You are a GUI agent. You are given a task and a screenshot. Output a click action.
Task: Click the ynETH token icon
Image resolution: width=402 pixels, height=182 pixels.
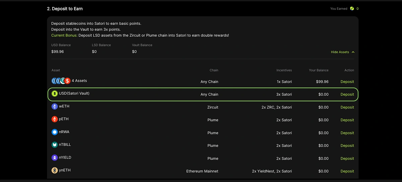click(x=54, y=171)
